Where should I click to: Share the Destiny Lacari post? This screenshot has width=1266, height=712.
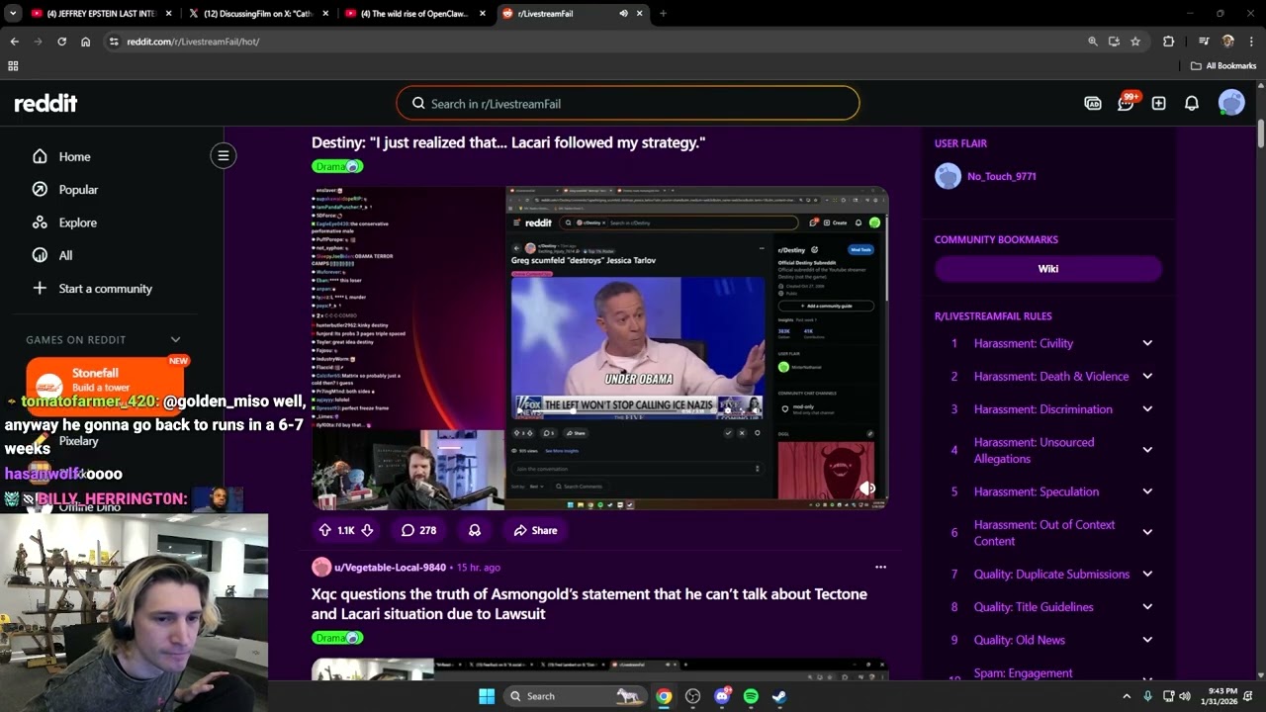pyautogui.click(x=535, y=531)
